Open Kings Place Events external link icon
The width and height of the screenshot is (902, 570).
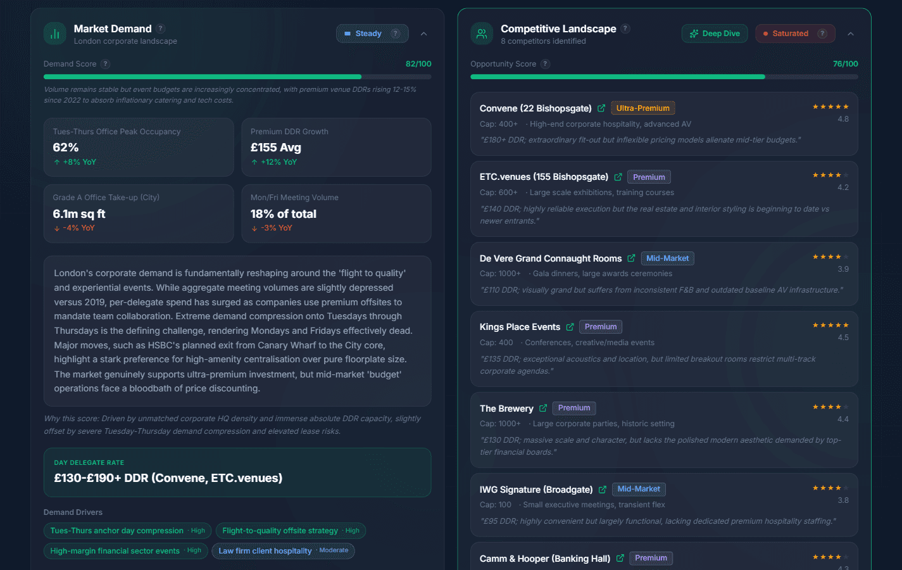[570, 327]
